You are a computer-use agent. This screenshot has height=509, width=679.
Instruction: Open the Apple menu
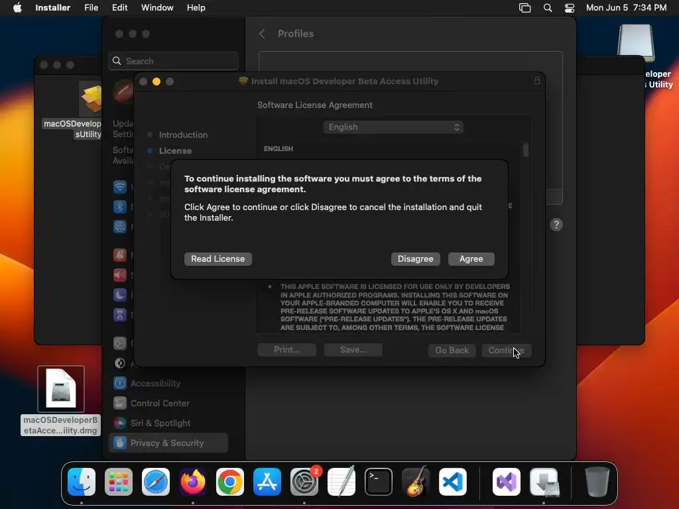(x=17, y=8)
